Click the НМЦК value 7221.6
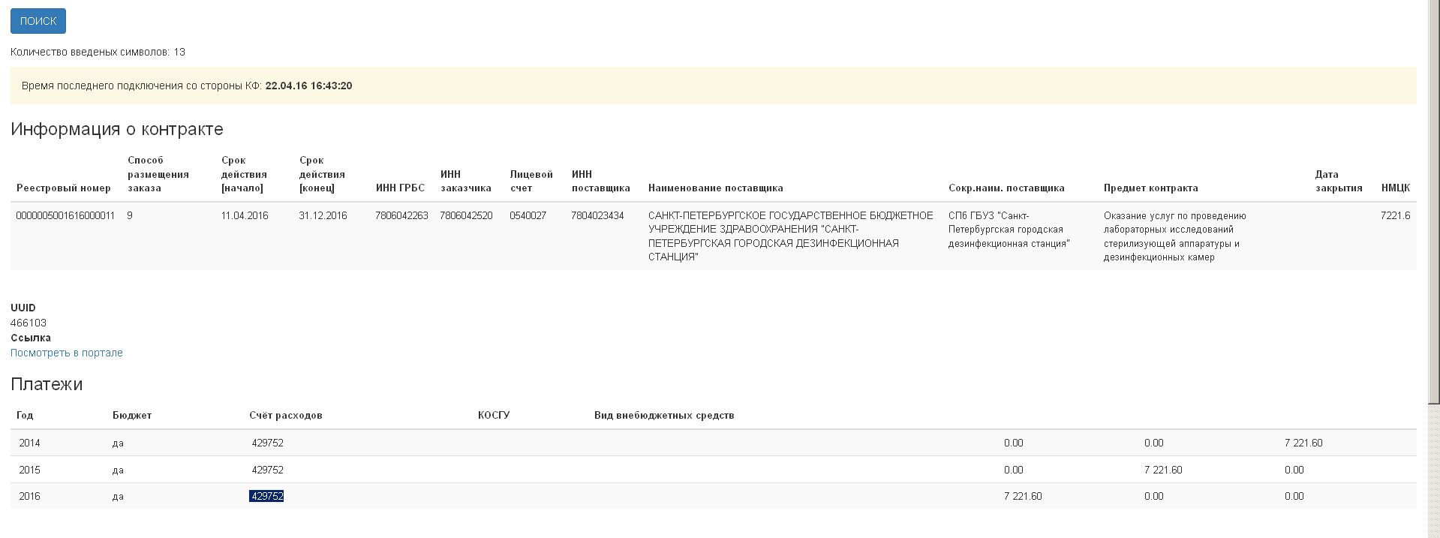 pyautogui.click(x=1395, y=215)
